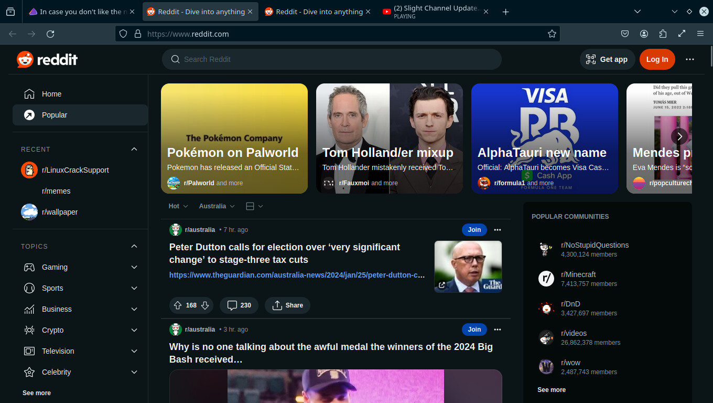Screen dimensions: 713x403
Task: Open a new browser tab
Action: [505, 12]
